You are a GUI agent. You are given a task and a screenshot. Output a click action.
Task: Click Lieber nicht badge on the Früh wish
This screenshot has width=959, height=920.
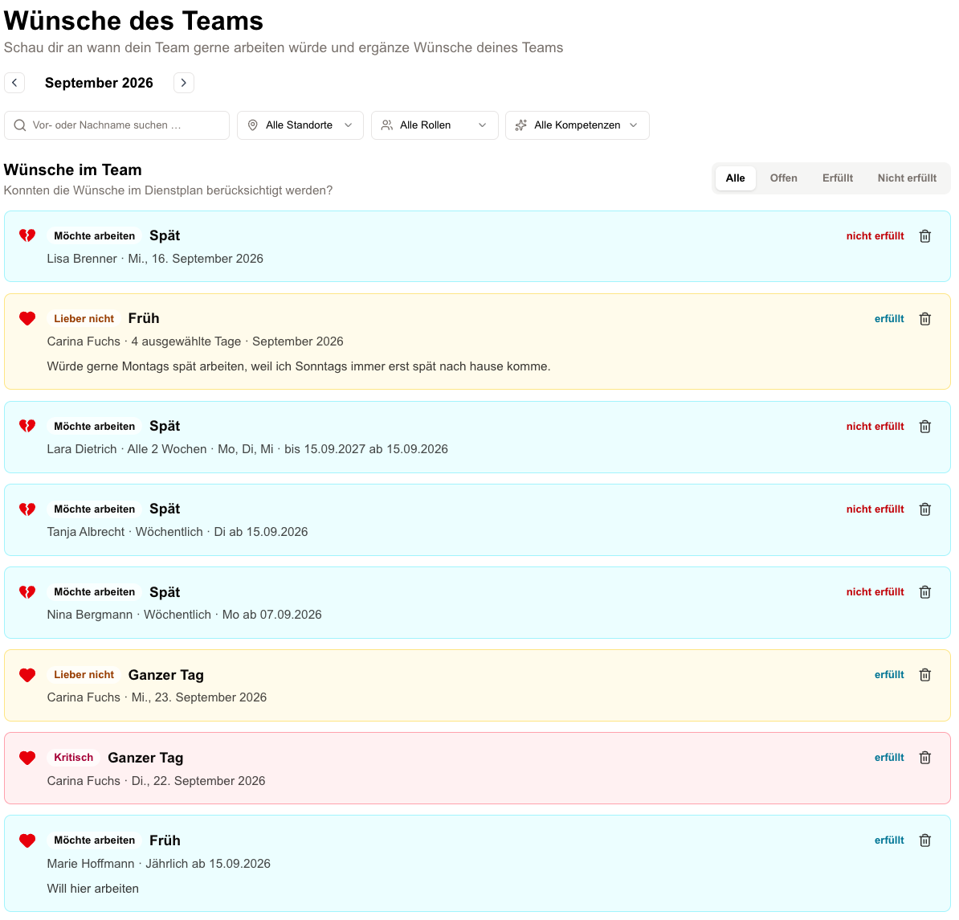(x=84, y=319)
